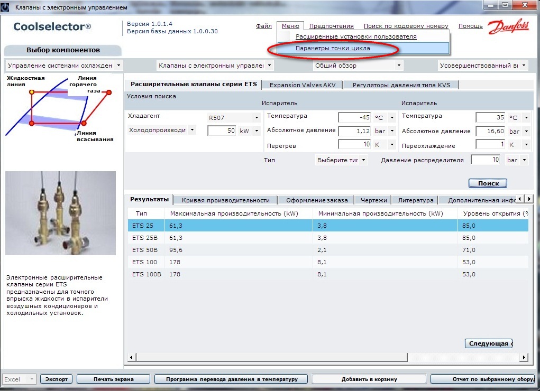Open the Переохлаждение K unit dropdown
Image resolution: width=540 pixels, height=391 pixels.
pyautogui.click(x=526, y=145)
